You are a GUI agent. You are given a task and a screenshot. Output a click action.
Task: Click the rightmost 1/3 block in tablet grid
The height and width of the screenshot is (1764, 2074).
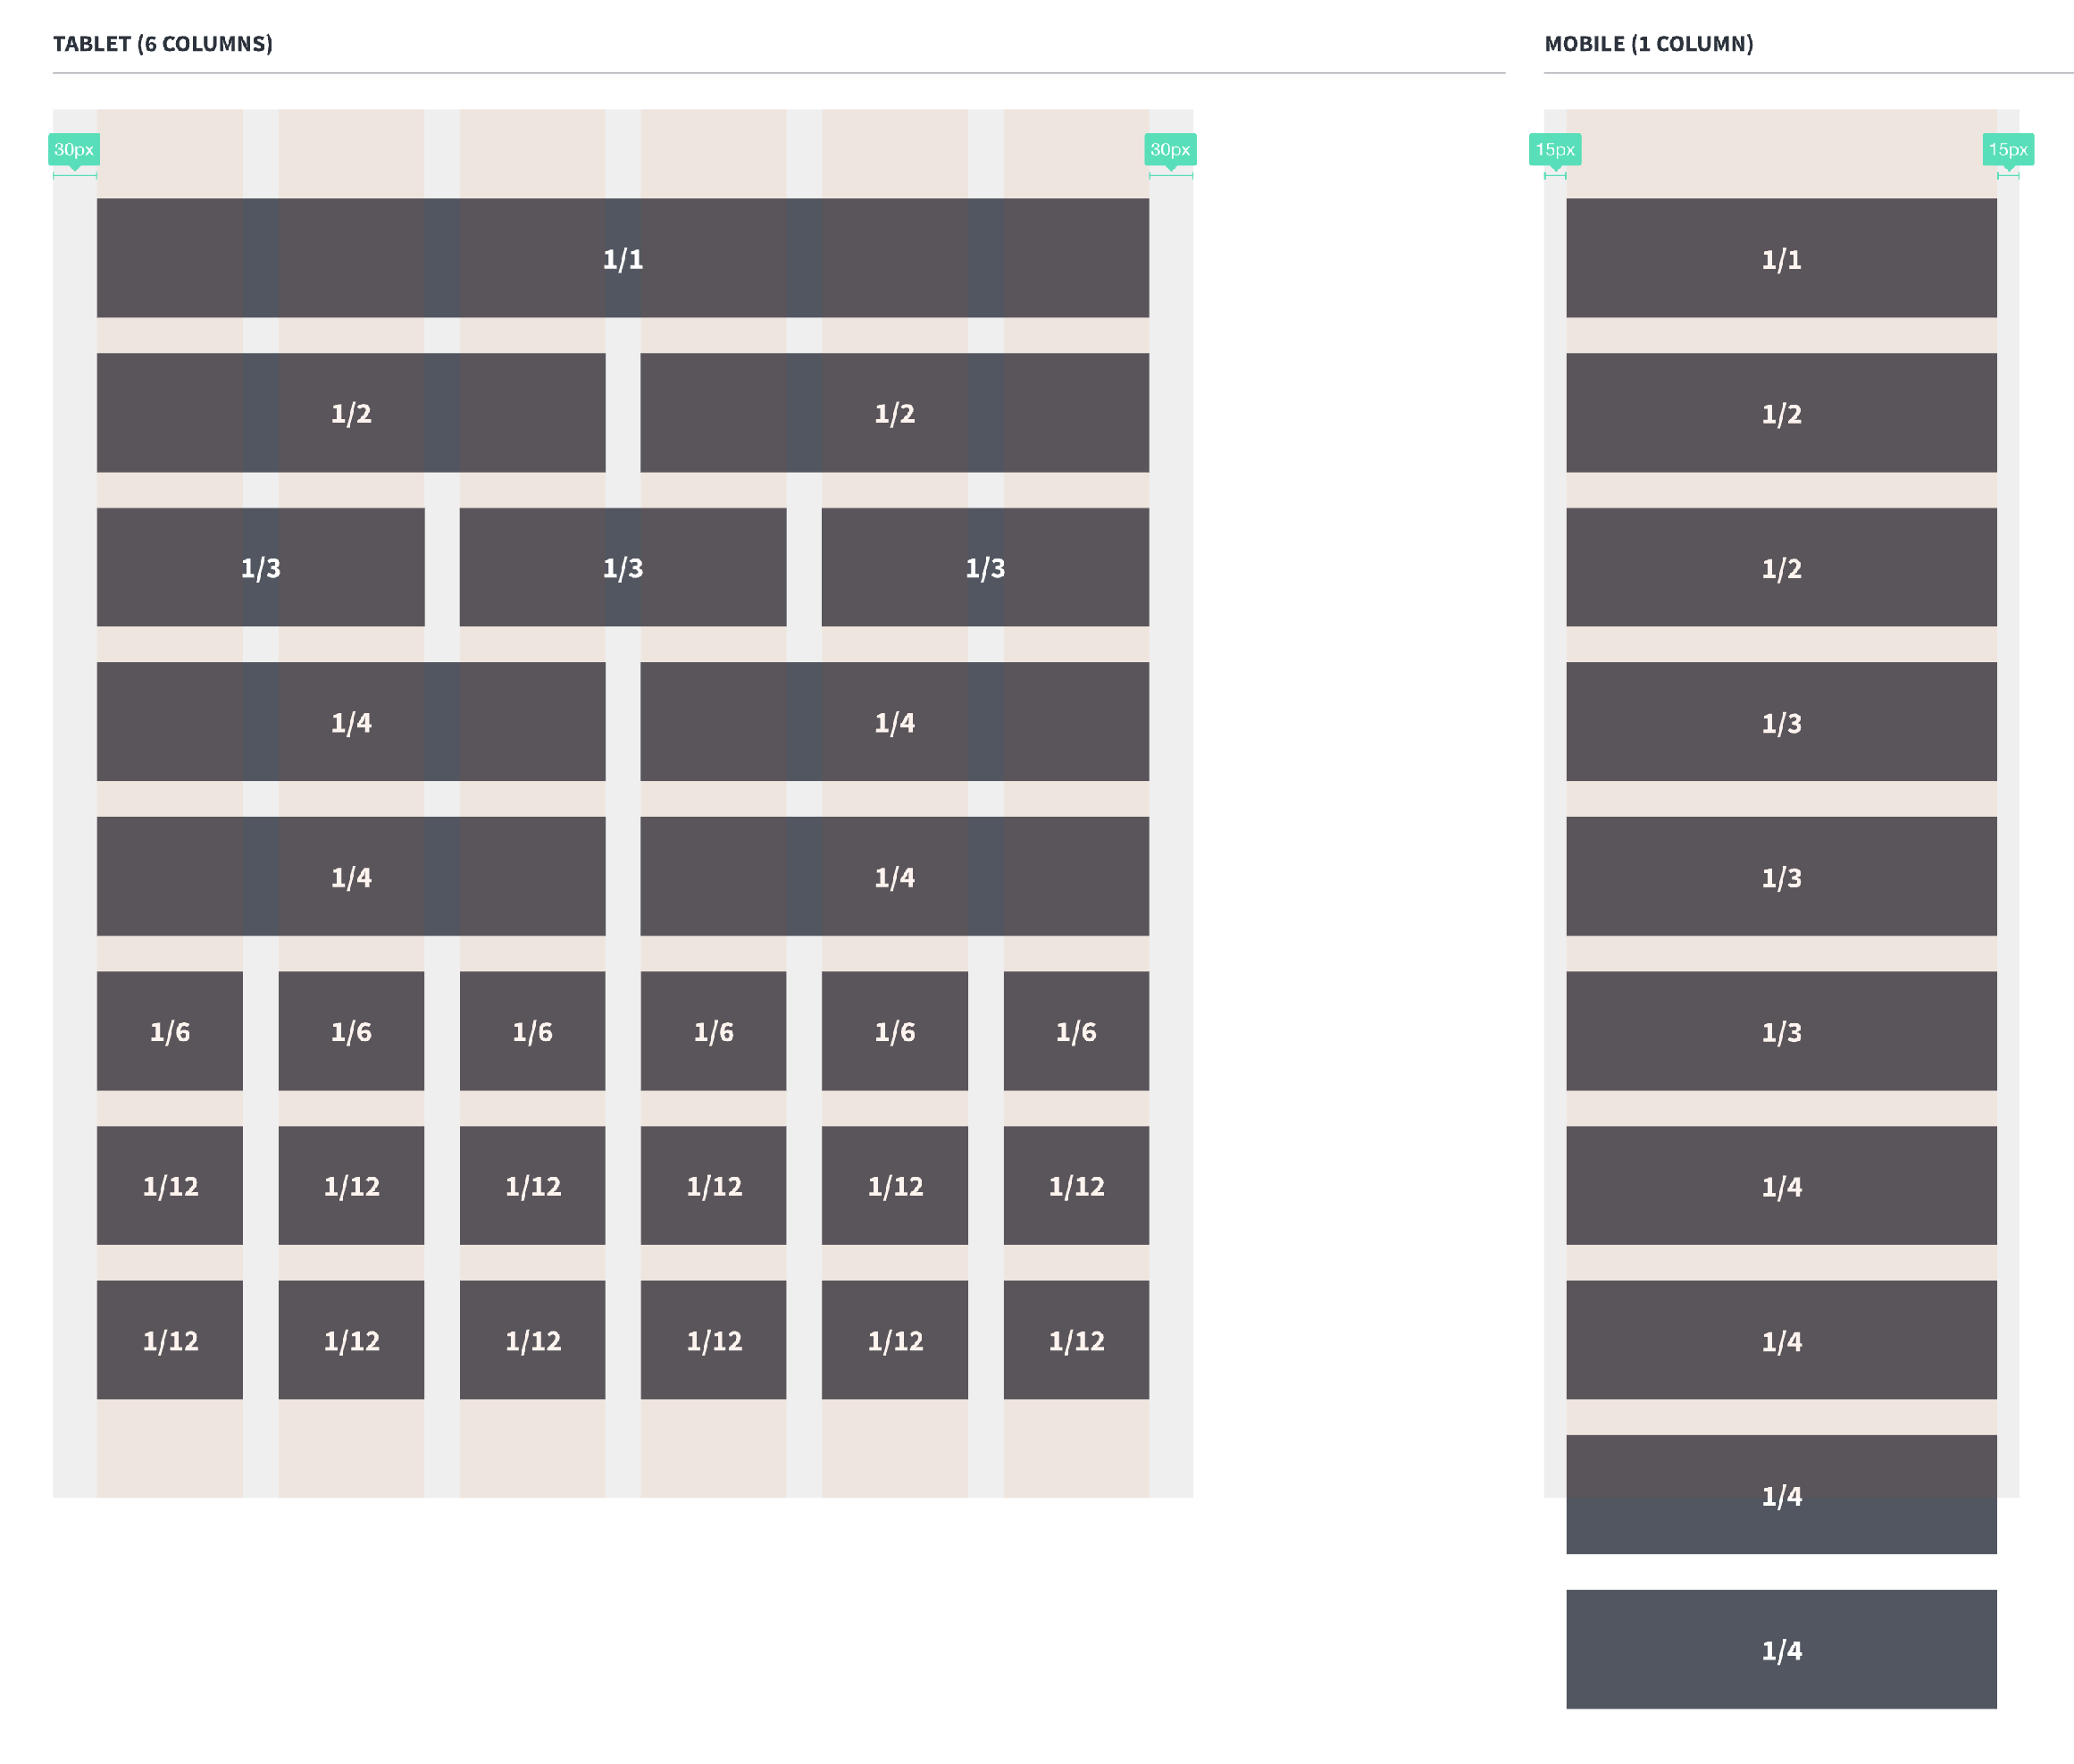pos(984,568)
